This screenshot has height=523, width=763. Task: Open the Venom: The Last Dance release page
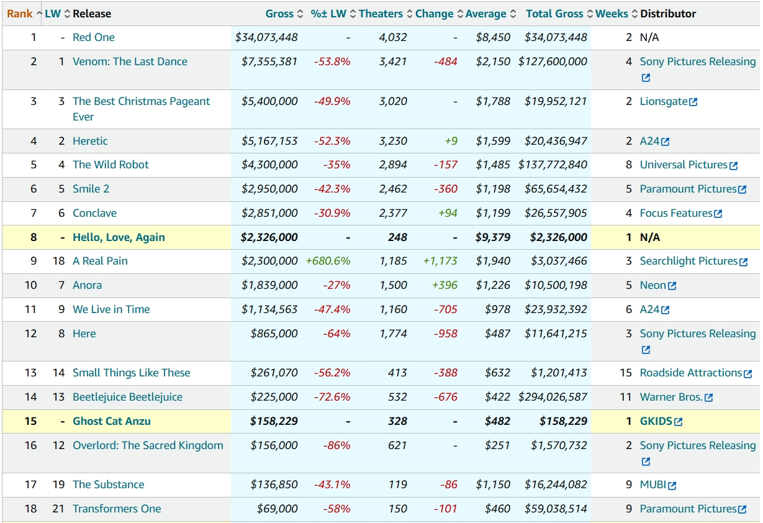[130, 61]
